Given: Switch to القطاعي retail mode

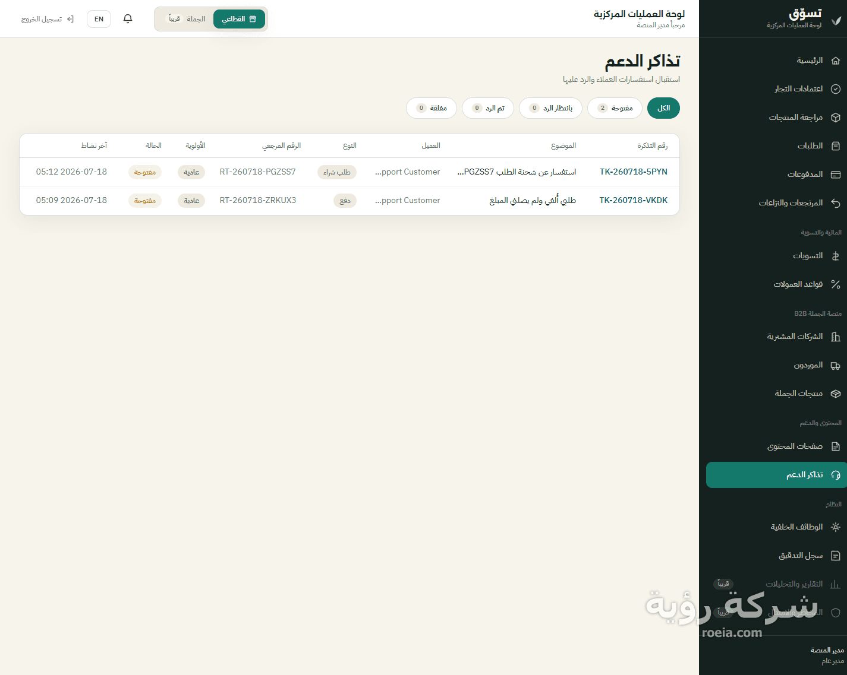Looking at the screenshot, I should click(x=239, y=19).
